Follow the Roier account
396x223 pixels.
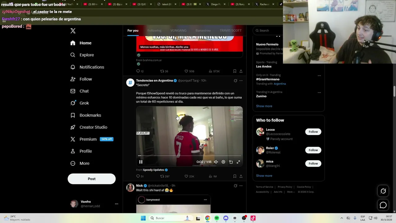[313, 150]
